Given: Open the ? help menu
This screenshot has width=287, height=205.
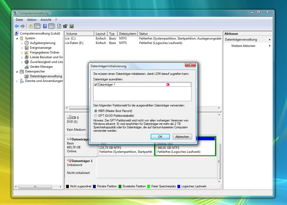Looking at the screenshot, I should (x=56, y=20).
